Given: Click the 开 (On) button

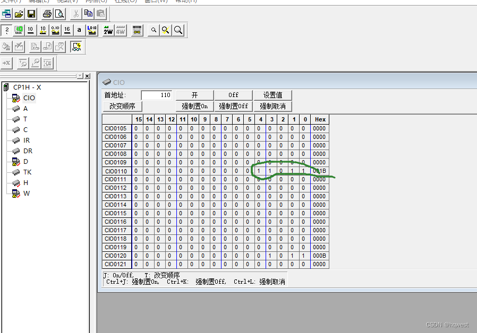Looking at the screenshot, I should coord(195,95).
